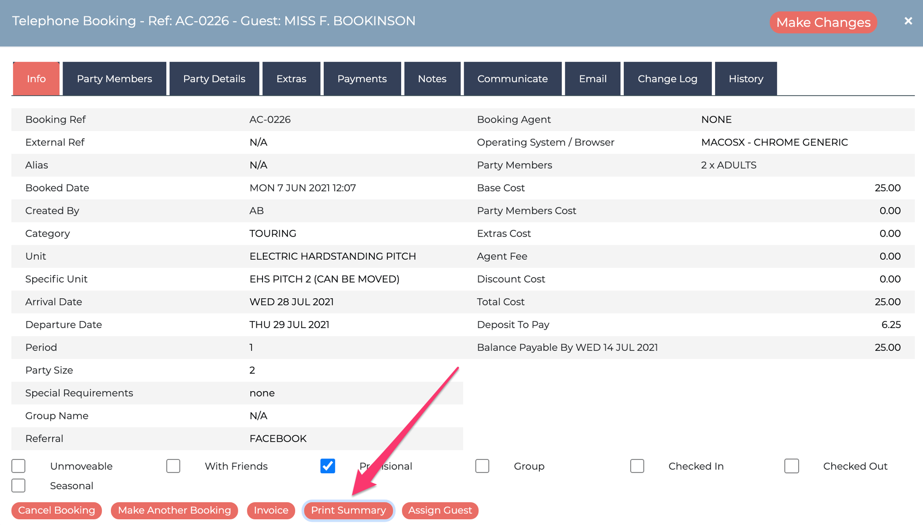Switch to the Party Details tab

click(214, 79)
